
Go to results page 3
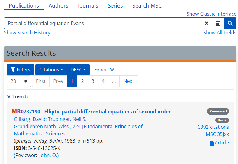[x=93, y=81]
